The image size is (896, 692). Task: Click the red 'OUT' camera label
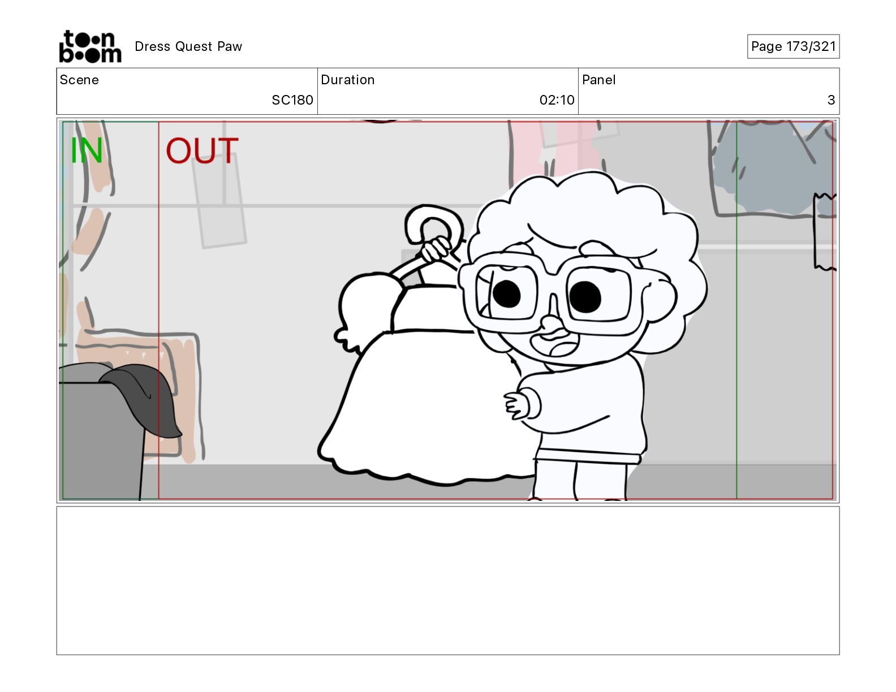tap(202, 151)
